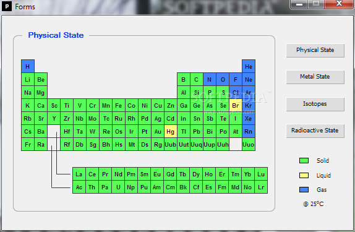Select the Uuo element cell
This screenshot has width=355, height=232.
coord(249,144)
